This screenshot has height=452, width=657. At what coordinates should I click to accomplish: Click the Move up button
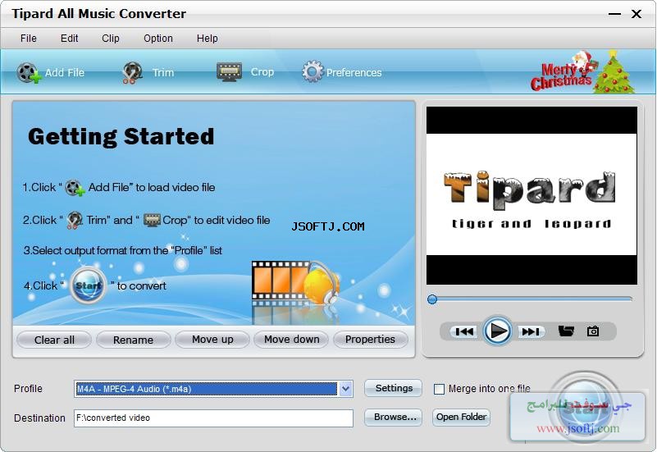pyautogui.click(x=212, y=340)
